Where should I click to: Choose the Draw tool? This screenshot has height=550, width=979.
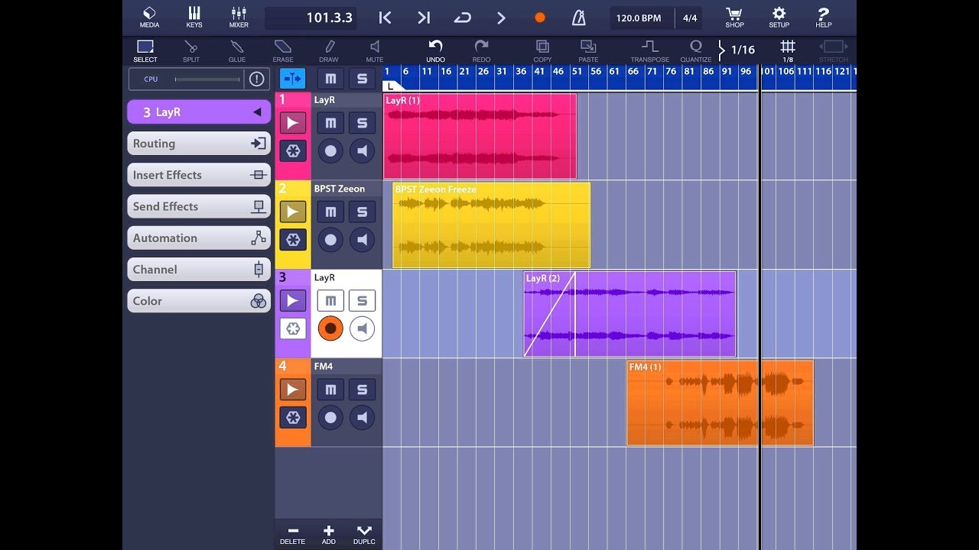coord(329,51)
